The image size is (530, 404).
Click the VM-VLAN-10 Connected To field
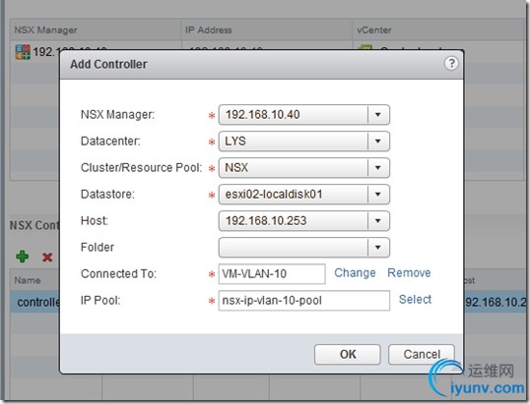coord(272,274)
